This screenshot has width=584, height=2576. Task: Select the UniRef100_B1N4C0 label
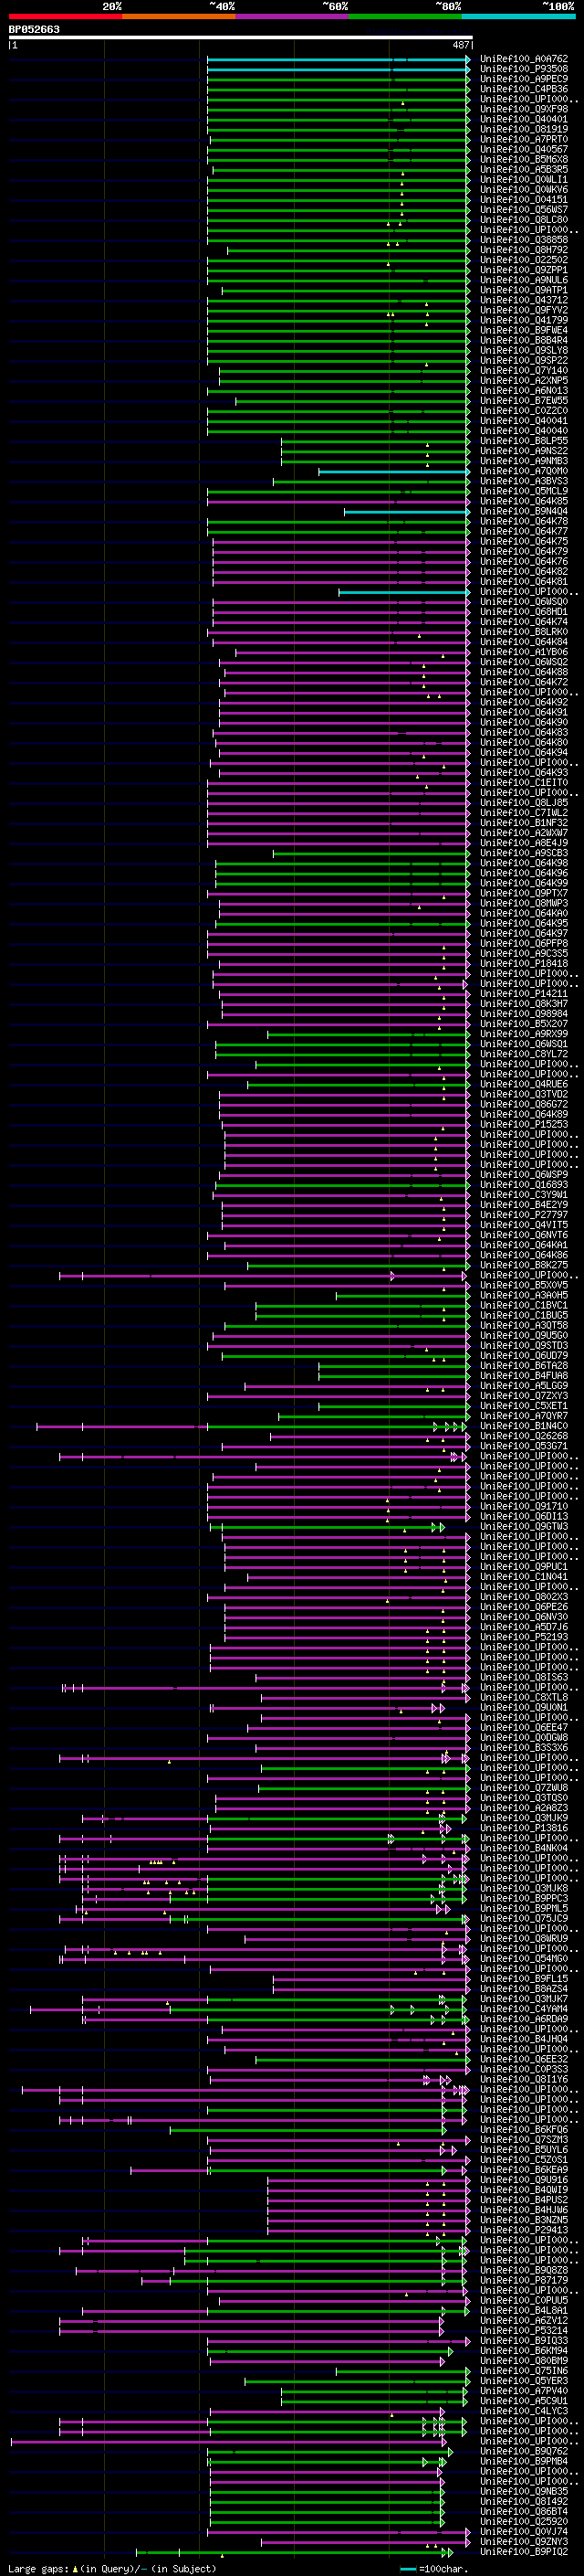[524, 1426]
